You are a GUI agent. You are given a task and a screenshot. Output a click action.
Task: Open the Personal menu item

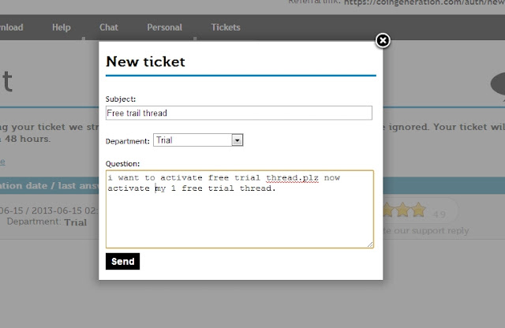tap(164, 28)
